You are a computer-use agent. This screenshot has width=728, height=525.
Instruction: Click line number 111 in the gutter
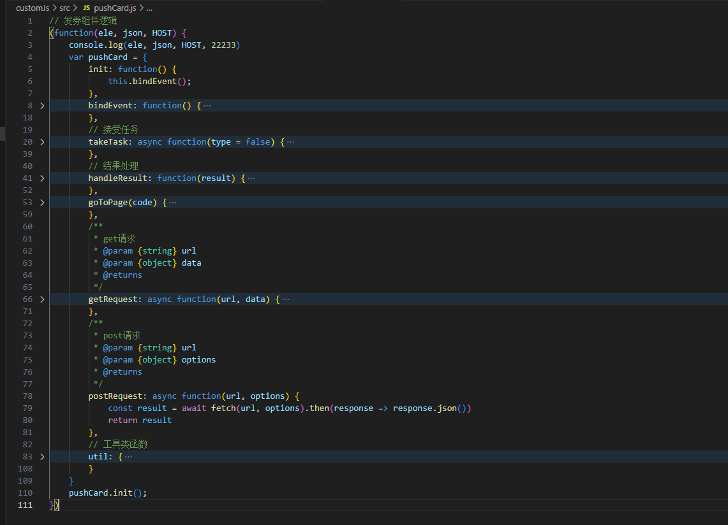pyautogui.click(x=25, y=505)
